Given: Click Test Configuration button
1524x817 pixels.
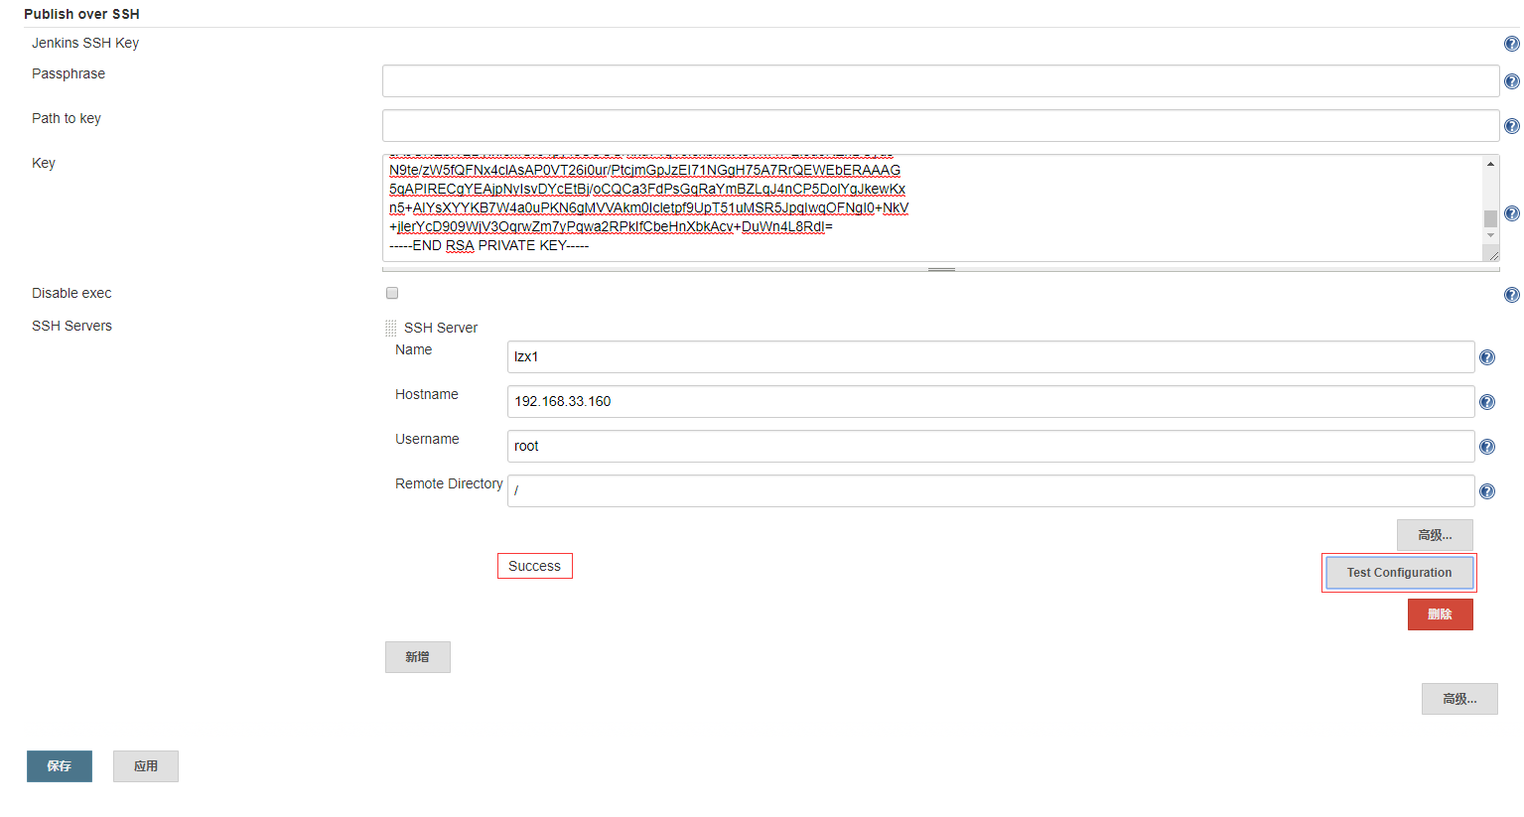Looking at the screenshot, I should pos(1399,573).
